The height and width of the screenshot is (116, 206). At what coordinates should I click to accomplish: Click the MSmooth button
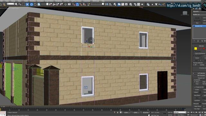(196, 104)
